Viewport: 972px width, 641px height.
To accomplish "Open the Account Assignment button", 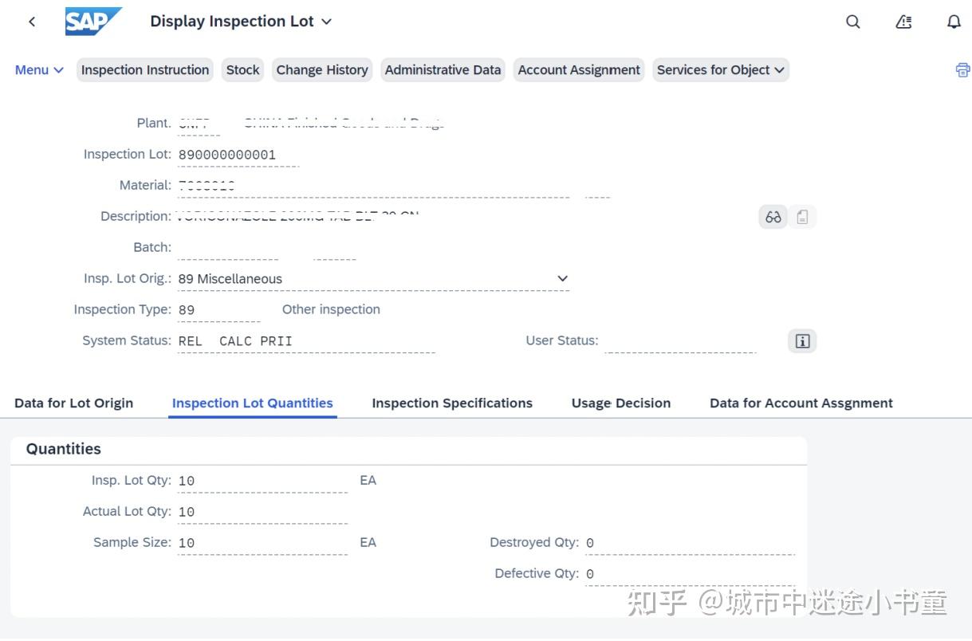I will [578, 70].
